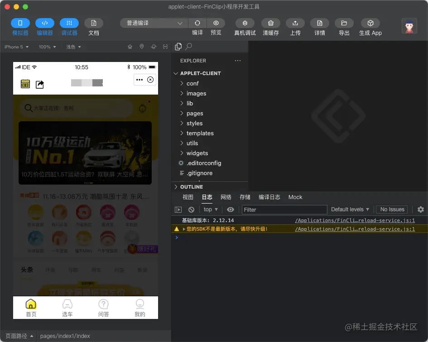Toggle the 模拟器 simulator panel
Screen dimensions: 428x342
(x=20, y=23)
